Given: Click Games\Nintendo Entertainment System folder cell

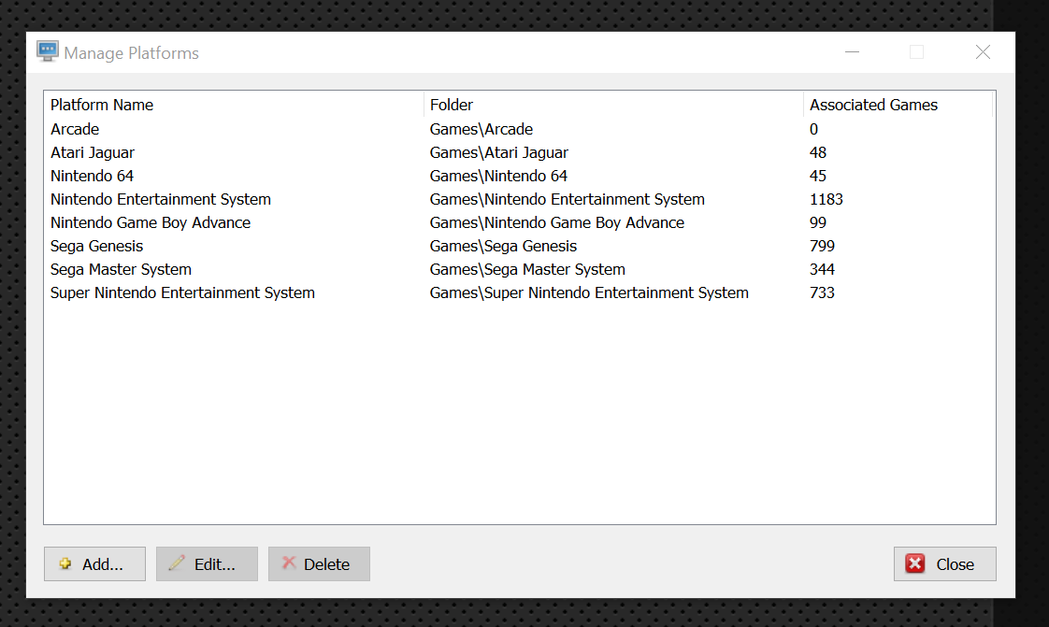Looking at the screenshot, I should (x=568, y=199).
